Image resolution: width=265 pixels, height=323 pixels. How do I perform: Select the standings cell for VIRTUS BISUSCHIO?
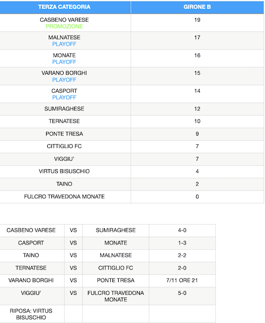64,171
